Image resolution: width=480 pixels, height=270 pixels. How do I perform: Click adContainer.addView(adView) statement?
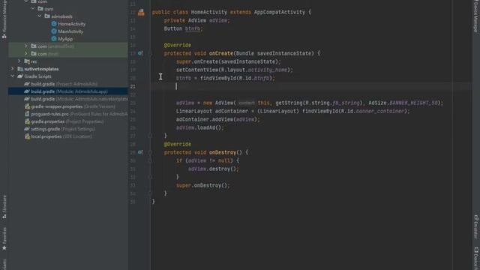(x=218, y=119)
